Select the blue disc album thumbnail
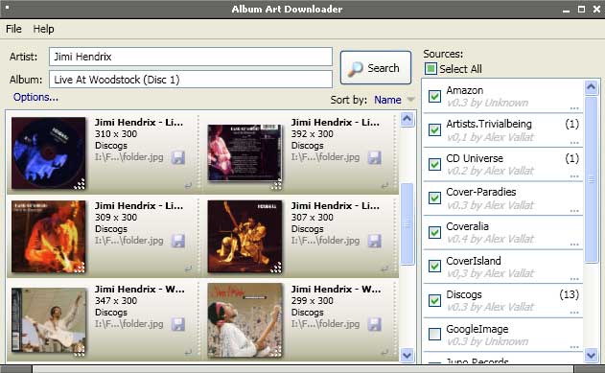This screenshot has width=605, height=373. 49,152
